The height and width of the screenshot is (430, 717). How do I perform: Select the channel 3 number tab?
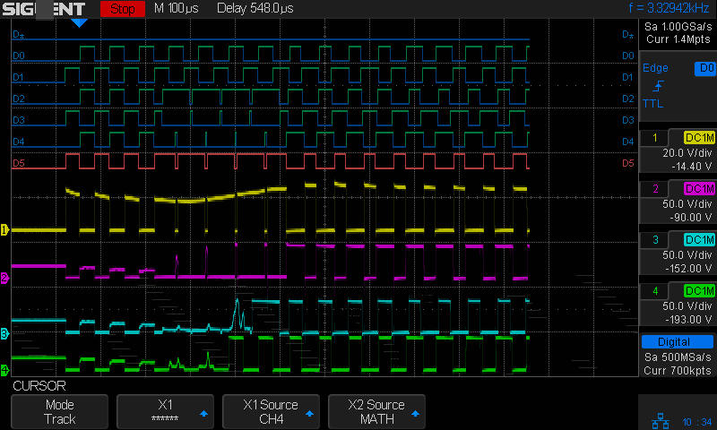coord(655,240)
